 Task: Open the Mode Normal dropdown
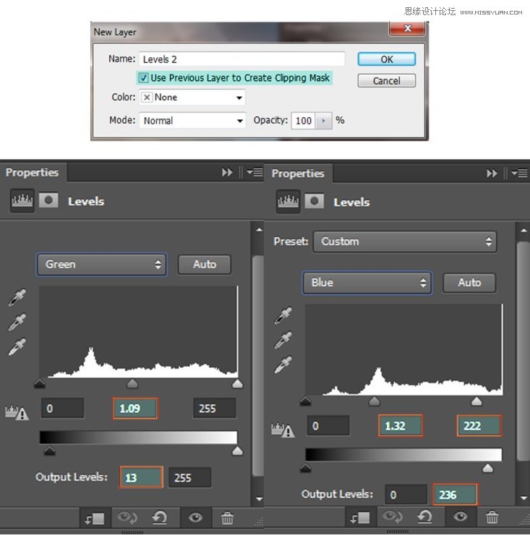(192, 121)
